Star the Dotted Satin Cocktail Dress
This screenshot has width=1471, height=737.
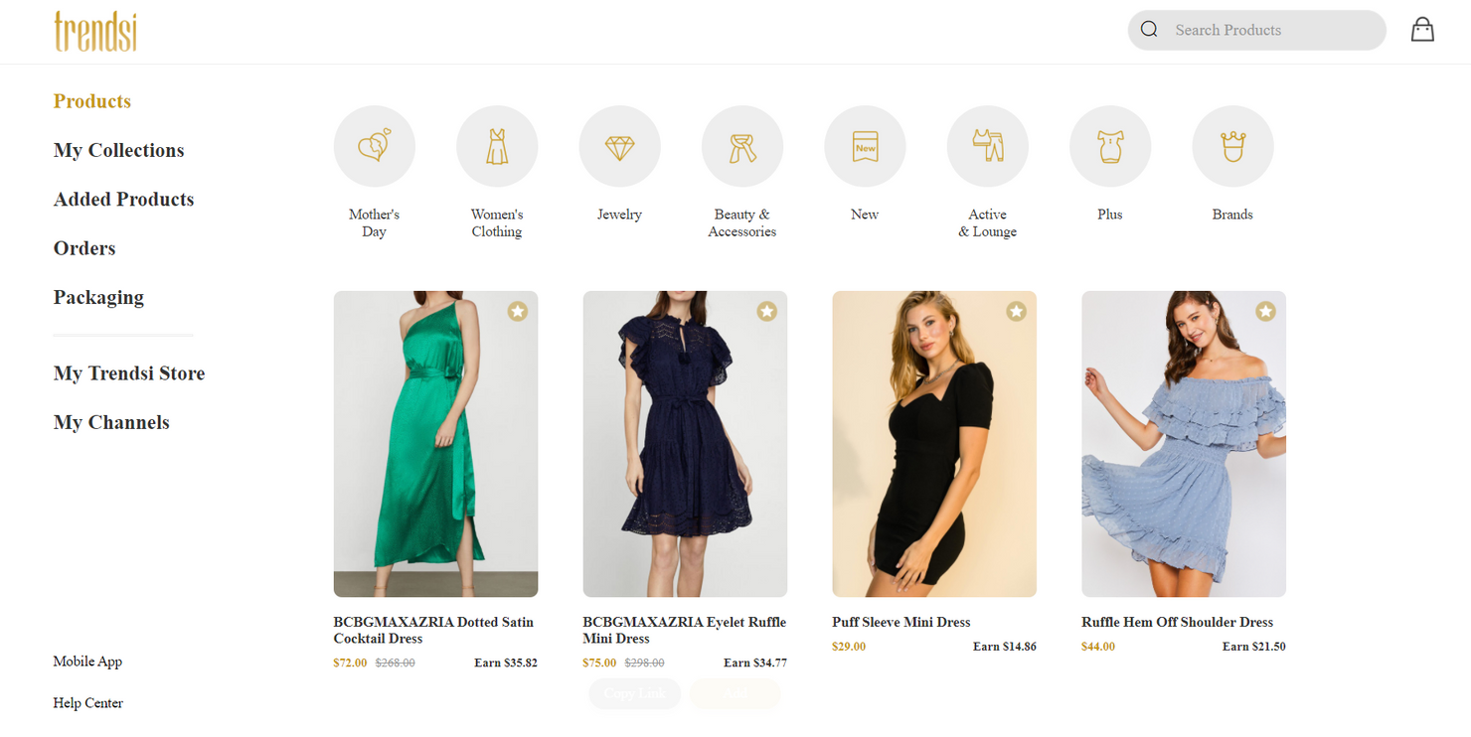tap(518, 311)
